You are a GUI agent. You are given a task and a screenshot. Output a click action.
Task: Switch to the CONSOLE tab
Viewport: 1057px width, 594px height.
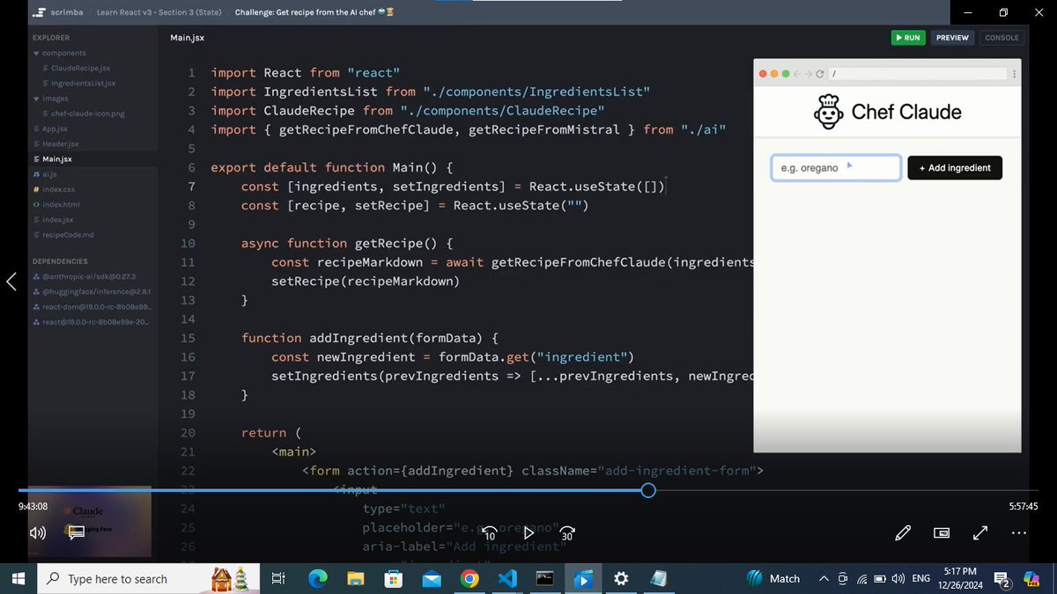tap(1002, 38)
